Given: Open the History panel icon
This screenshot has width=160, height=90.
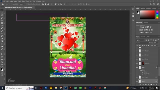Looking at the screenshot, I should pos(133,9).
